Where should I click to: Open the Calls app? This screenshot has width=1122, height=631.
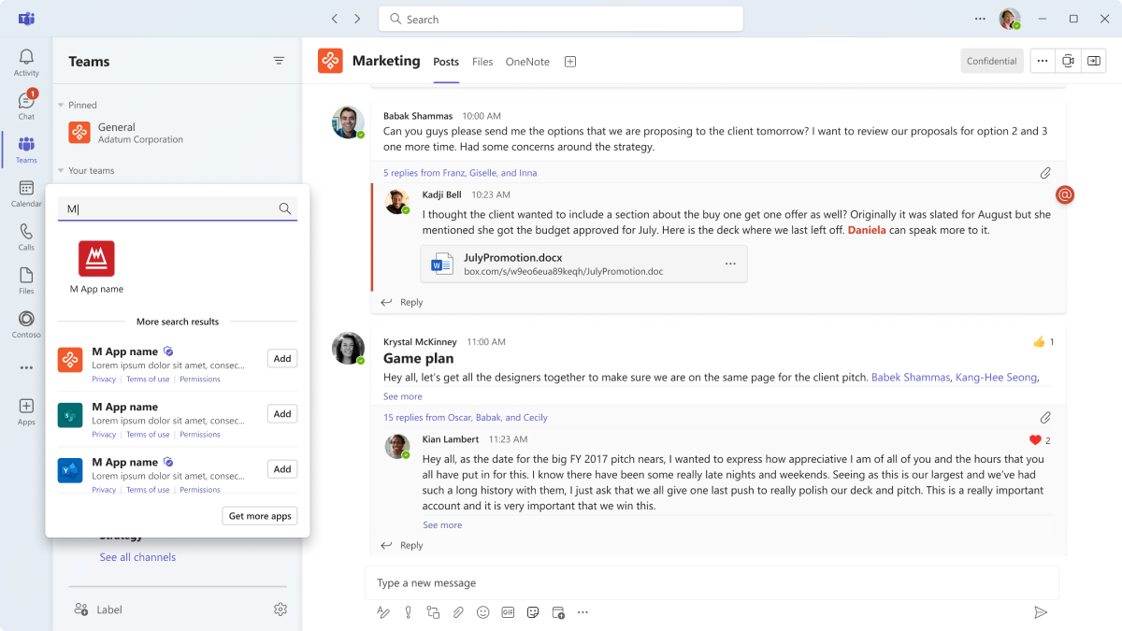click(26, 237)
